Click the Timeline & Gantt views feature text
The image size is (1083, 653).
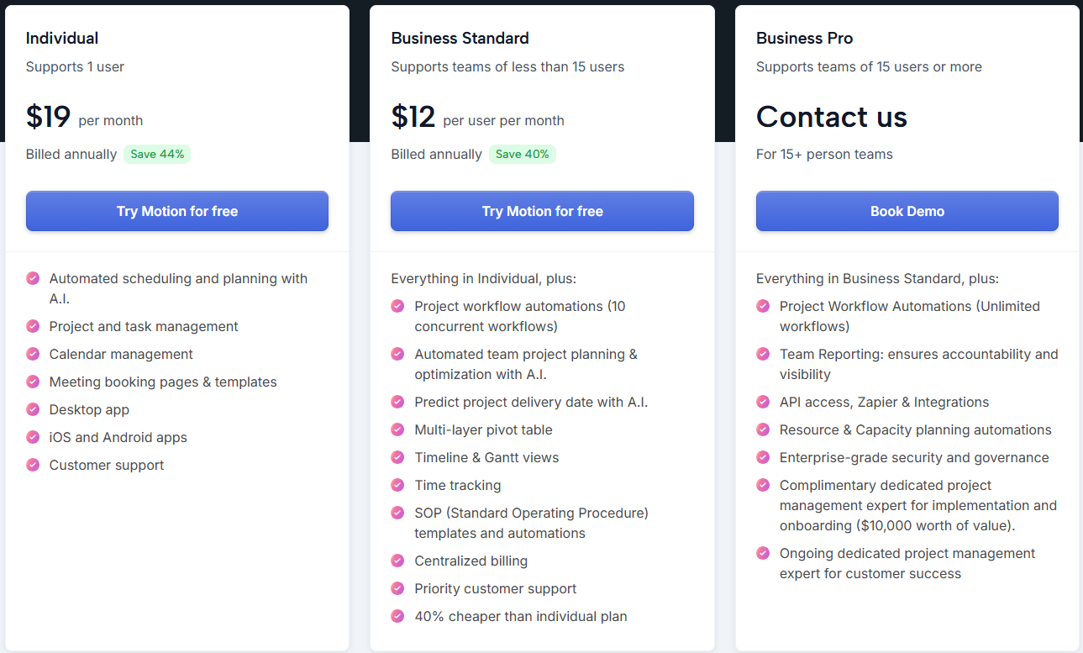486,457
